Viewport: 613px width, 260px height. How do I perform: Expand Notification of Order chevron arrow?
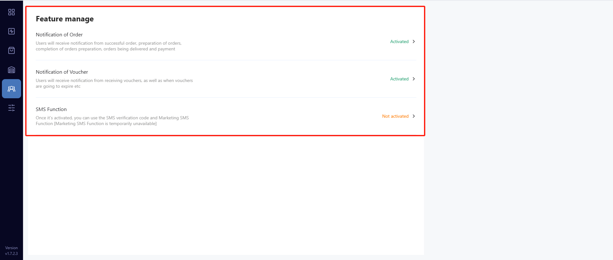[x=414, y=41]
